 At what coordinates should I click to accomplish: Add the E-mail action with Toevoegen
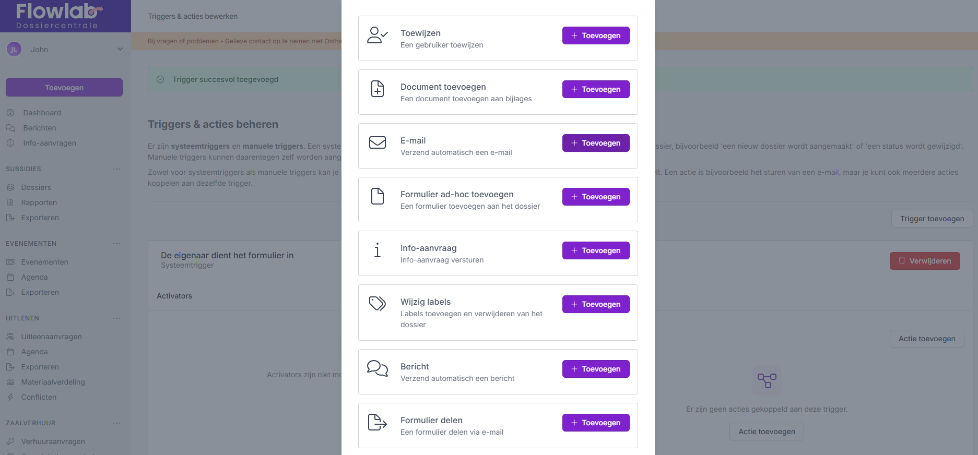(x=596, y=143)
